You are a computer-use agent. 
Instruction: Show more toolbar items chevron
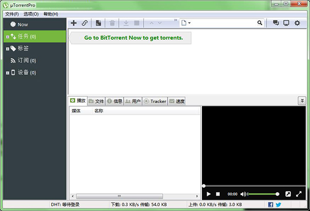[176, 20]
